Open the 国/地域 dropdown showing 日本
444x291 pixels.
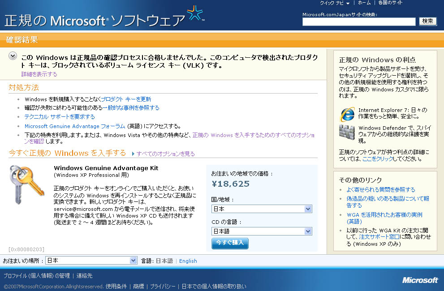tap(262, 209)
